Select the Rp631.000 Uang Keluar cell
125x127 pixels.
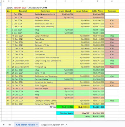point(82,61)
